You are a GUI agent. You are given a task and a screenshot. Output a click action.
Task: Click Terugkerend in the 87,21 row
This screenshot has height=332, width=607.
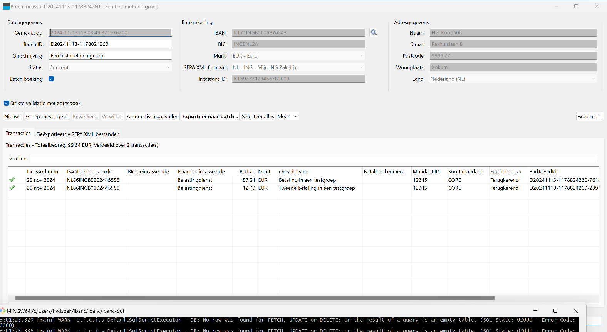[505, 180]
